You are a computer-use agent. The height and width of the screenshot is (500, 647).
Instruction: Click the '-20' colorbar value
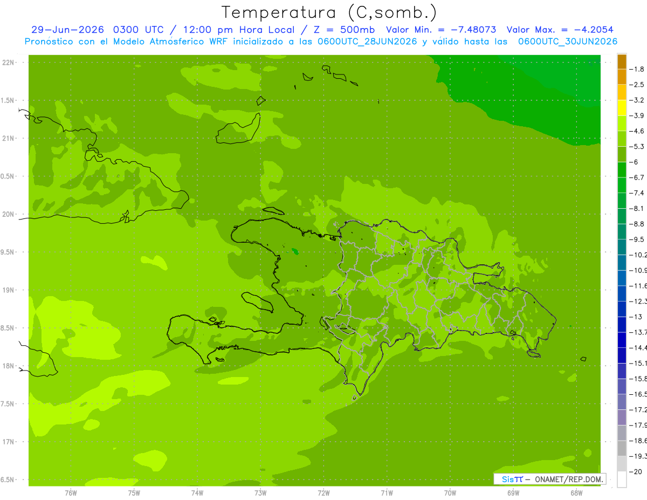[636, 472]
